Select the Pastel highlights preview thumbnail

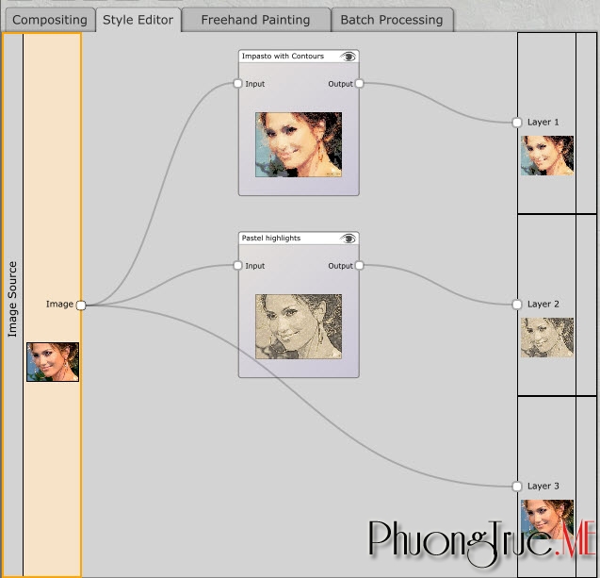[299, 326]
